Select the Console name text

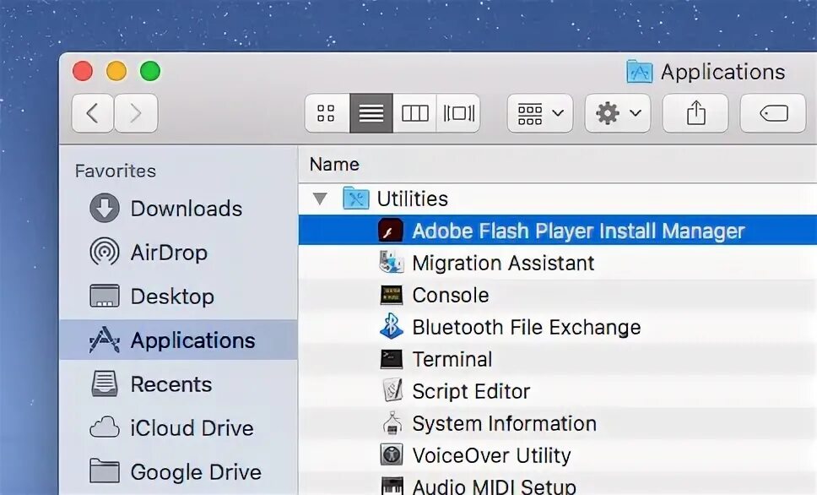450,296
